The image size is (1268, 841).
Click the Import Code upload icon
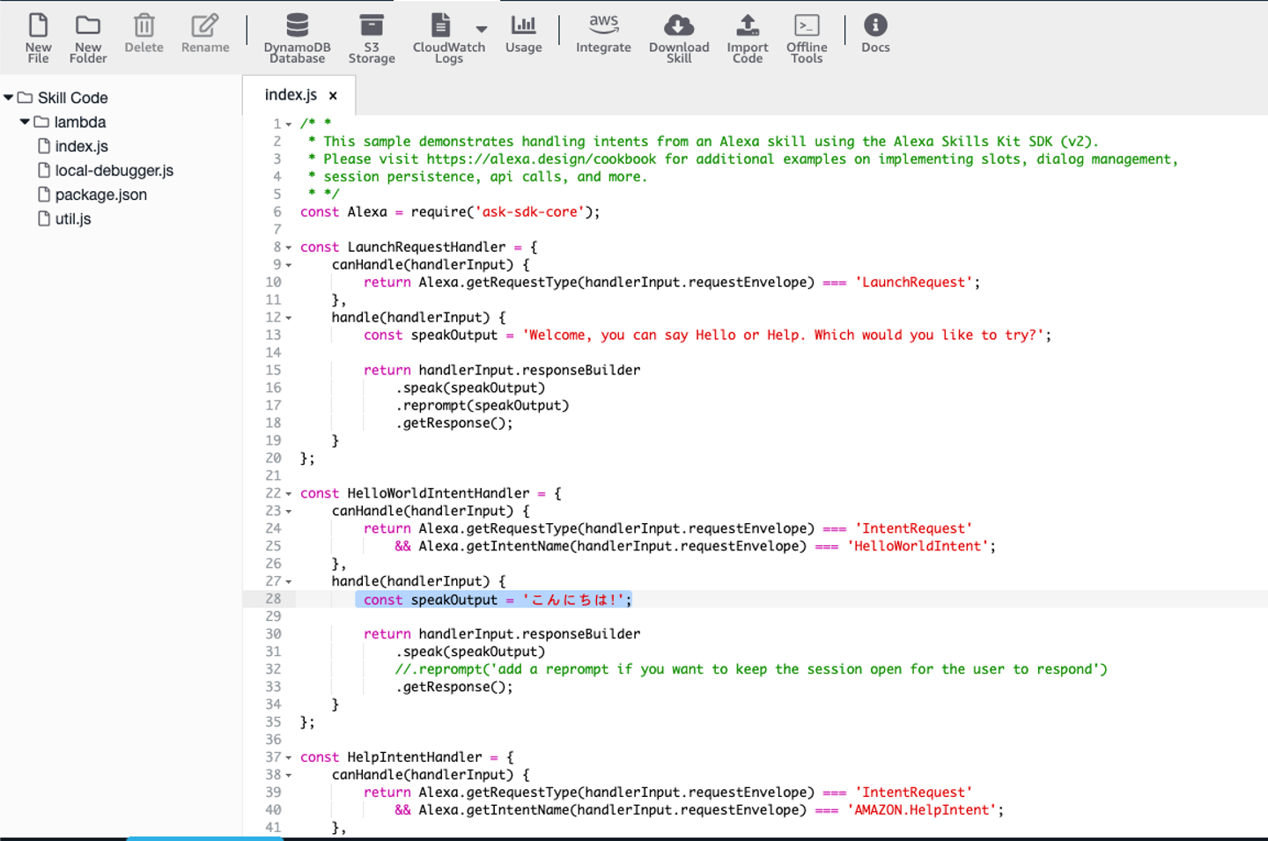(x=748, y=26)
